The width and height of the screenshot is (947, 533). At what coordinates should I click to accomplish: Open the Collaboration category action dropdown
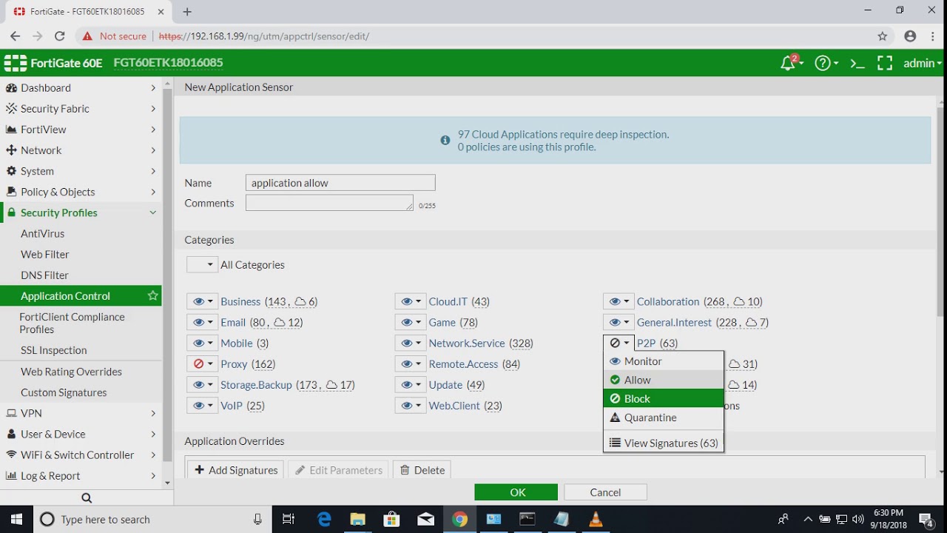(x=619, y=301)
